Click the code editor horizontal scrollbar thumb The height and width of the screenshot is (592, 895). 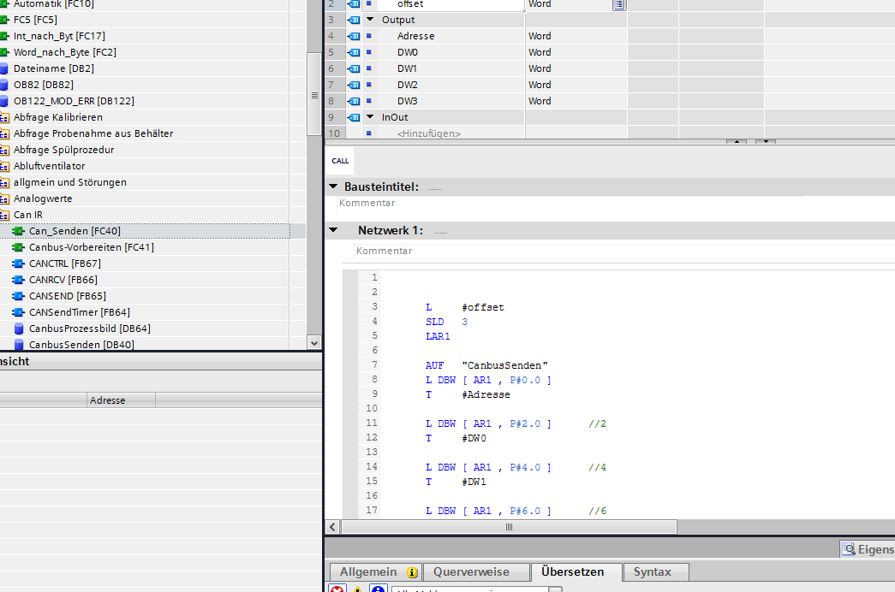pos(509,527)
